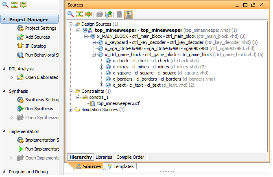Expand Open Synthesized Design arrow
Viewport: 273px width, 177px height.
coord(11,118)
